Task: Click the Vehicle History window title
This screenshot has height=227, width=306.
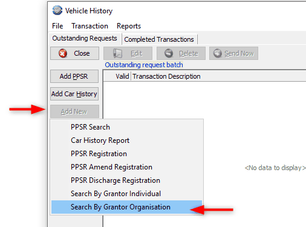Action: (89, 11)
